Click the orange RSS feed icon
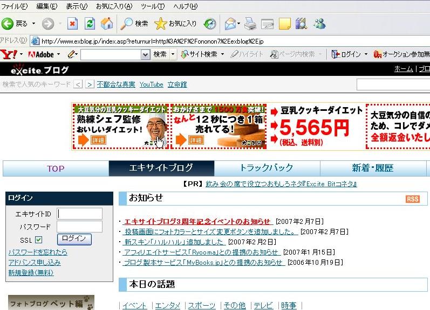Screen dimensions: 430x310 (412, 199)
